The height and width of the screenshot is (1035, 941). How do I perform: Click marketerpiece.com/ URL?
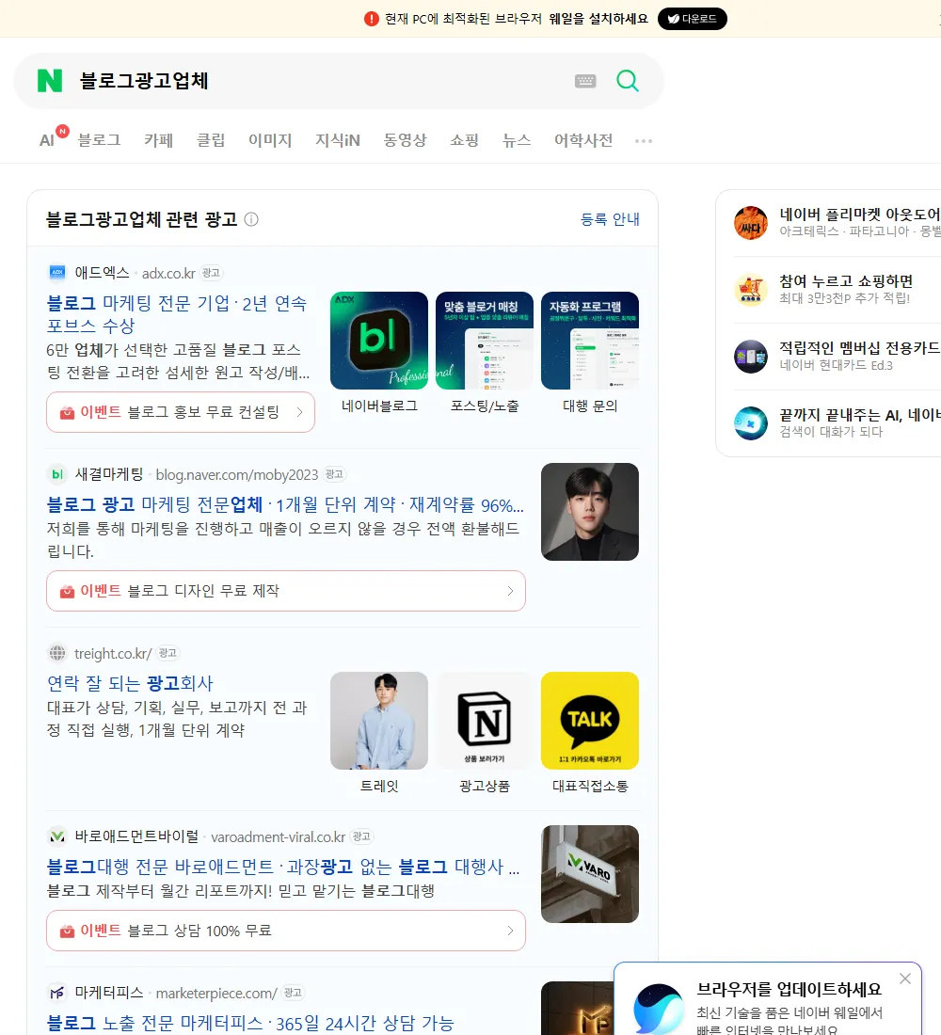(216, 994)
